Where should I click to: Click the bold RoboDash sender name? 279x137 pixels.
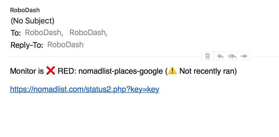click(x=25, y=10)
